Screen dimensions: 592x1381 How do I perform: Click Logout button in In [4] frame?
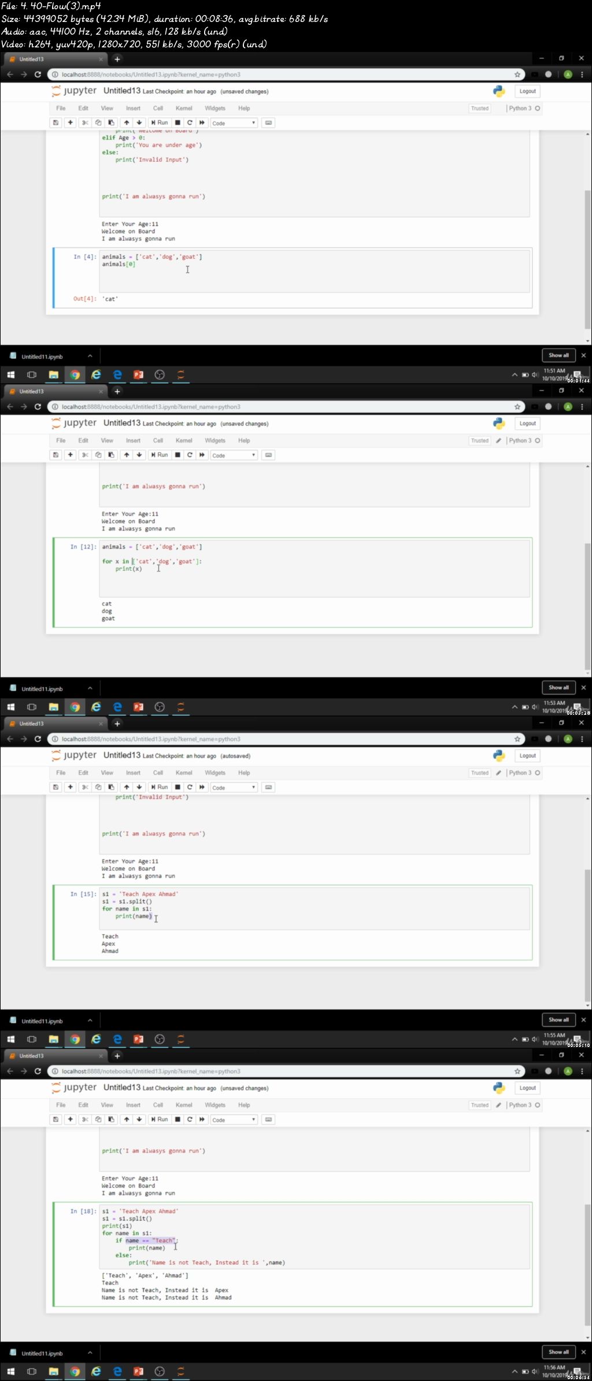pyautogui.click(x=527, y=91)
